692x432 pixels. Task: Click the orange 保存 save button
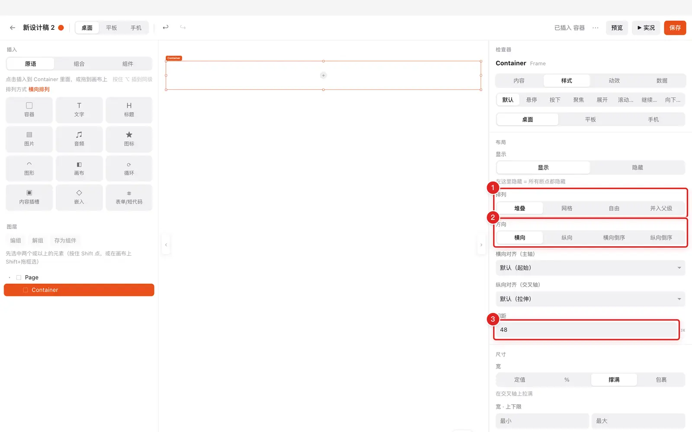click(675, 28)
